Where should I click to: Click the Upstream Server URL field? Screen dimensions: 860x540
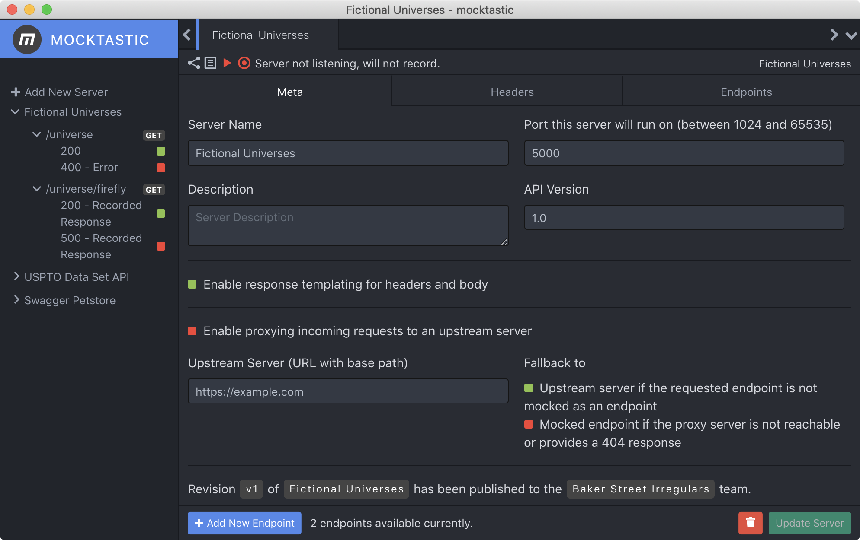coord(348,391)
